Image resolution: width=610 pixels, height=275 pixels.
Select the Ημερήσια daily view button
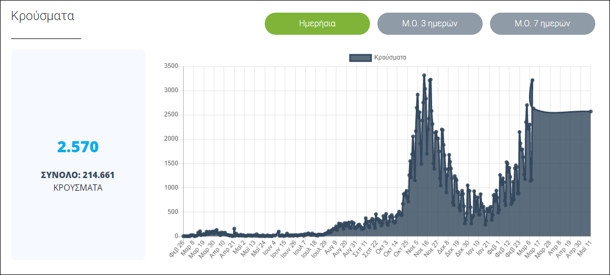click(317, 24)
